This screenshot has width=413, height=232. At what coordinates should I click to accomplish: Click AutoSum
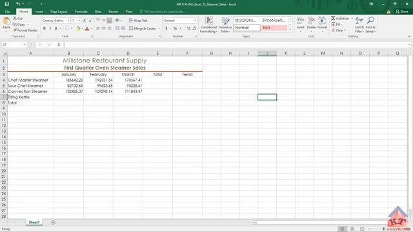340,19
